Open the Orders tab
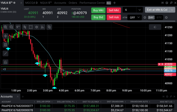Viewport: 177px width, 112px height. pyautogui.click(x=73, y=3)
